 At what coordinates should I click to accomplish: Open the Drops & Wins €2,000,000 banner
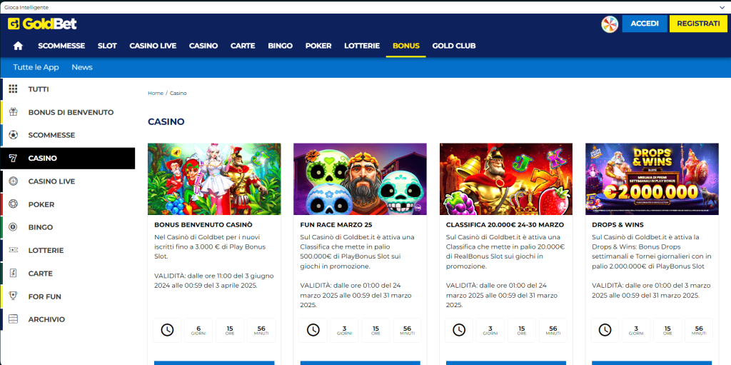click(652, 179)
